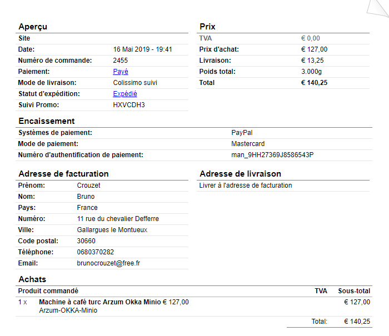
Task: Click the Achats section heading
Action: 32,279
